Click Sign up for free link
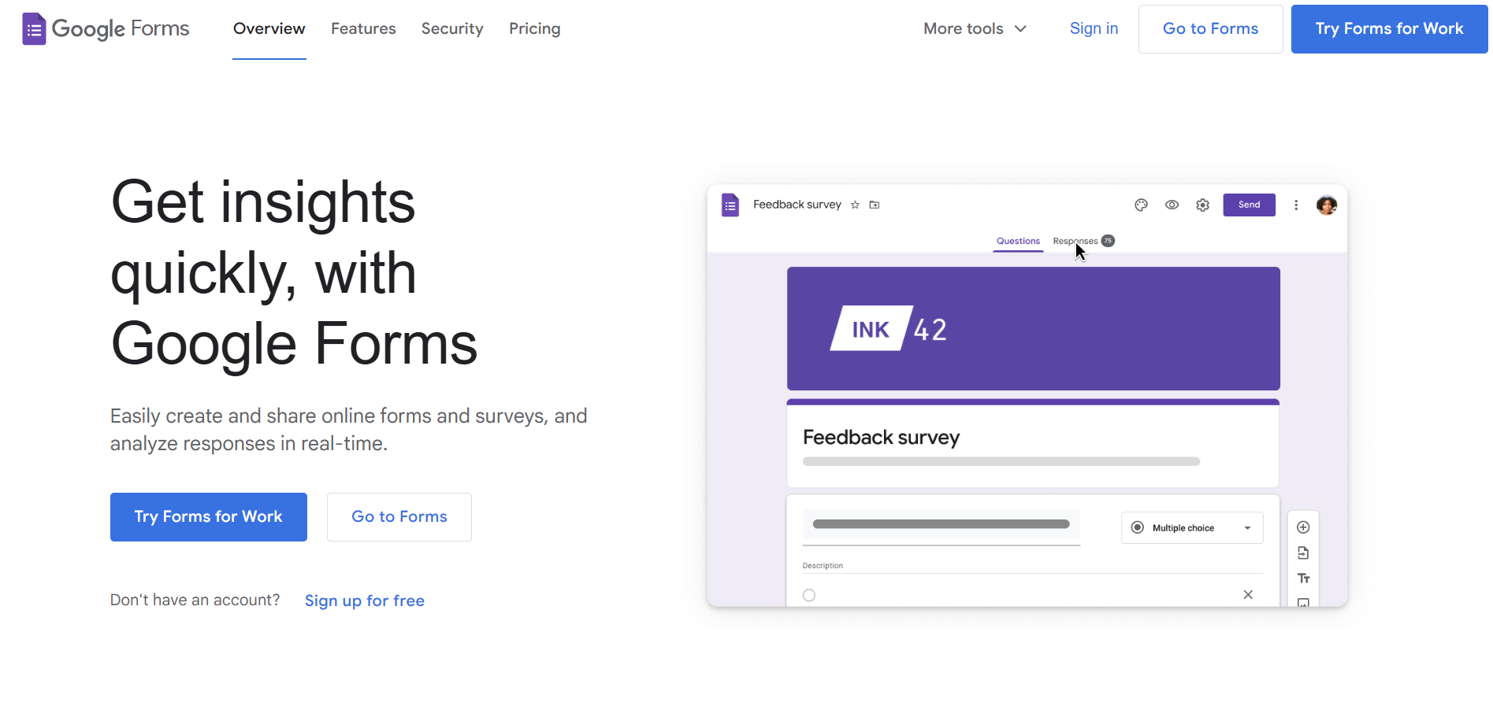The width and height of the screenshot is (1493, 706). [x=365, y=601]
